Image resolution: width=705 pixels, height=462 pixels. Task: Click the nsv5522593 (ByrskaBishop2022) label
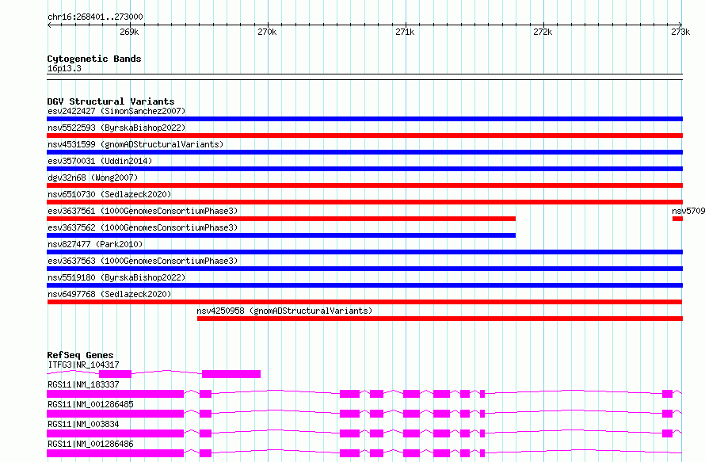click(116, 128)
